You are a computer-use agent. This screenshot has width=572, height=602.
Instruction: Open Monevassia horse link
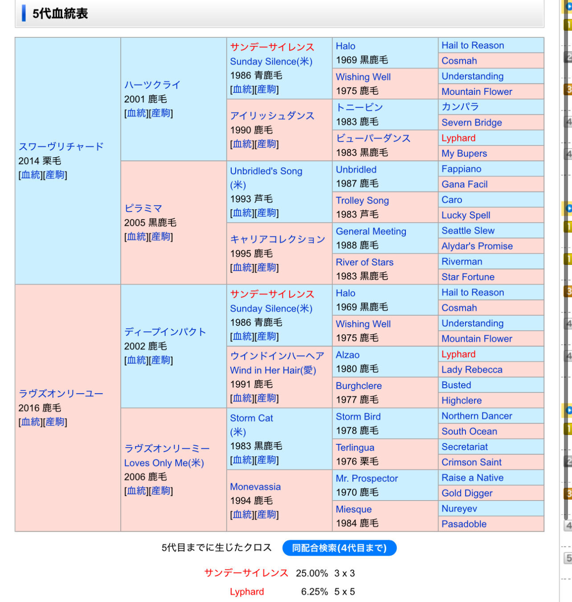click(255, 487)
